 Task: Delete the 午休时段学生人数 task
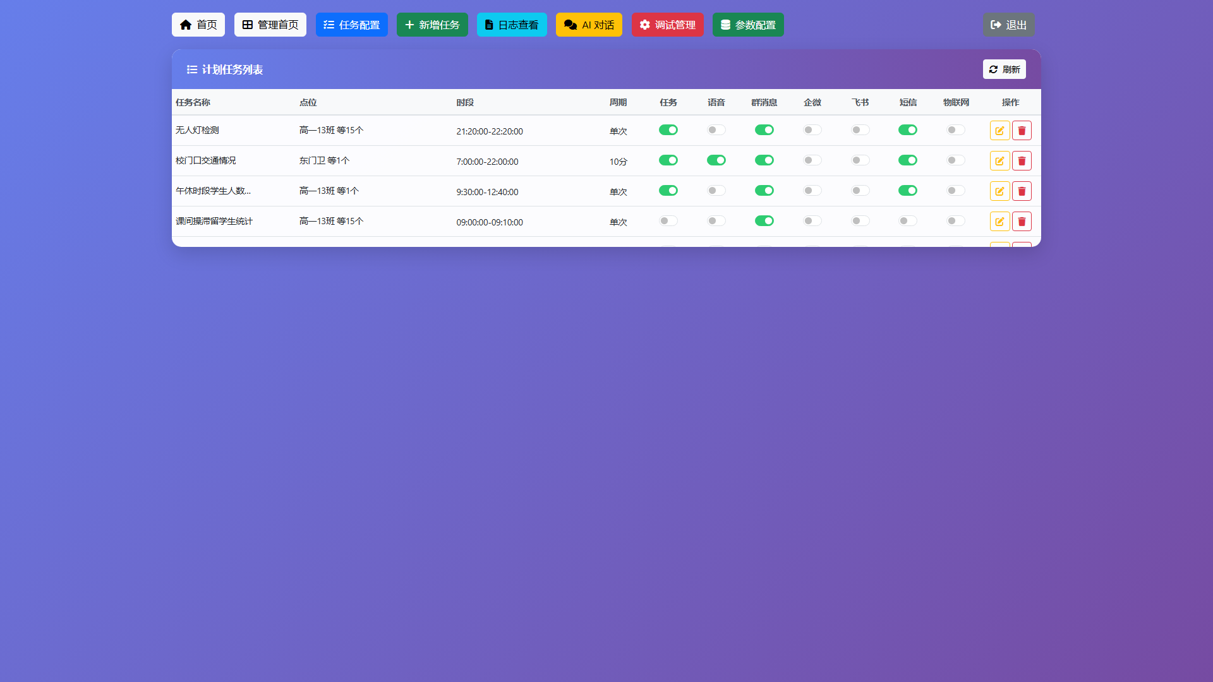tap(1022, 191)
